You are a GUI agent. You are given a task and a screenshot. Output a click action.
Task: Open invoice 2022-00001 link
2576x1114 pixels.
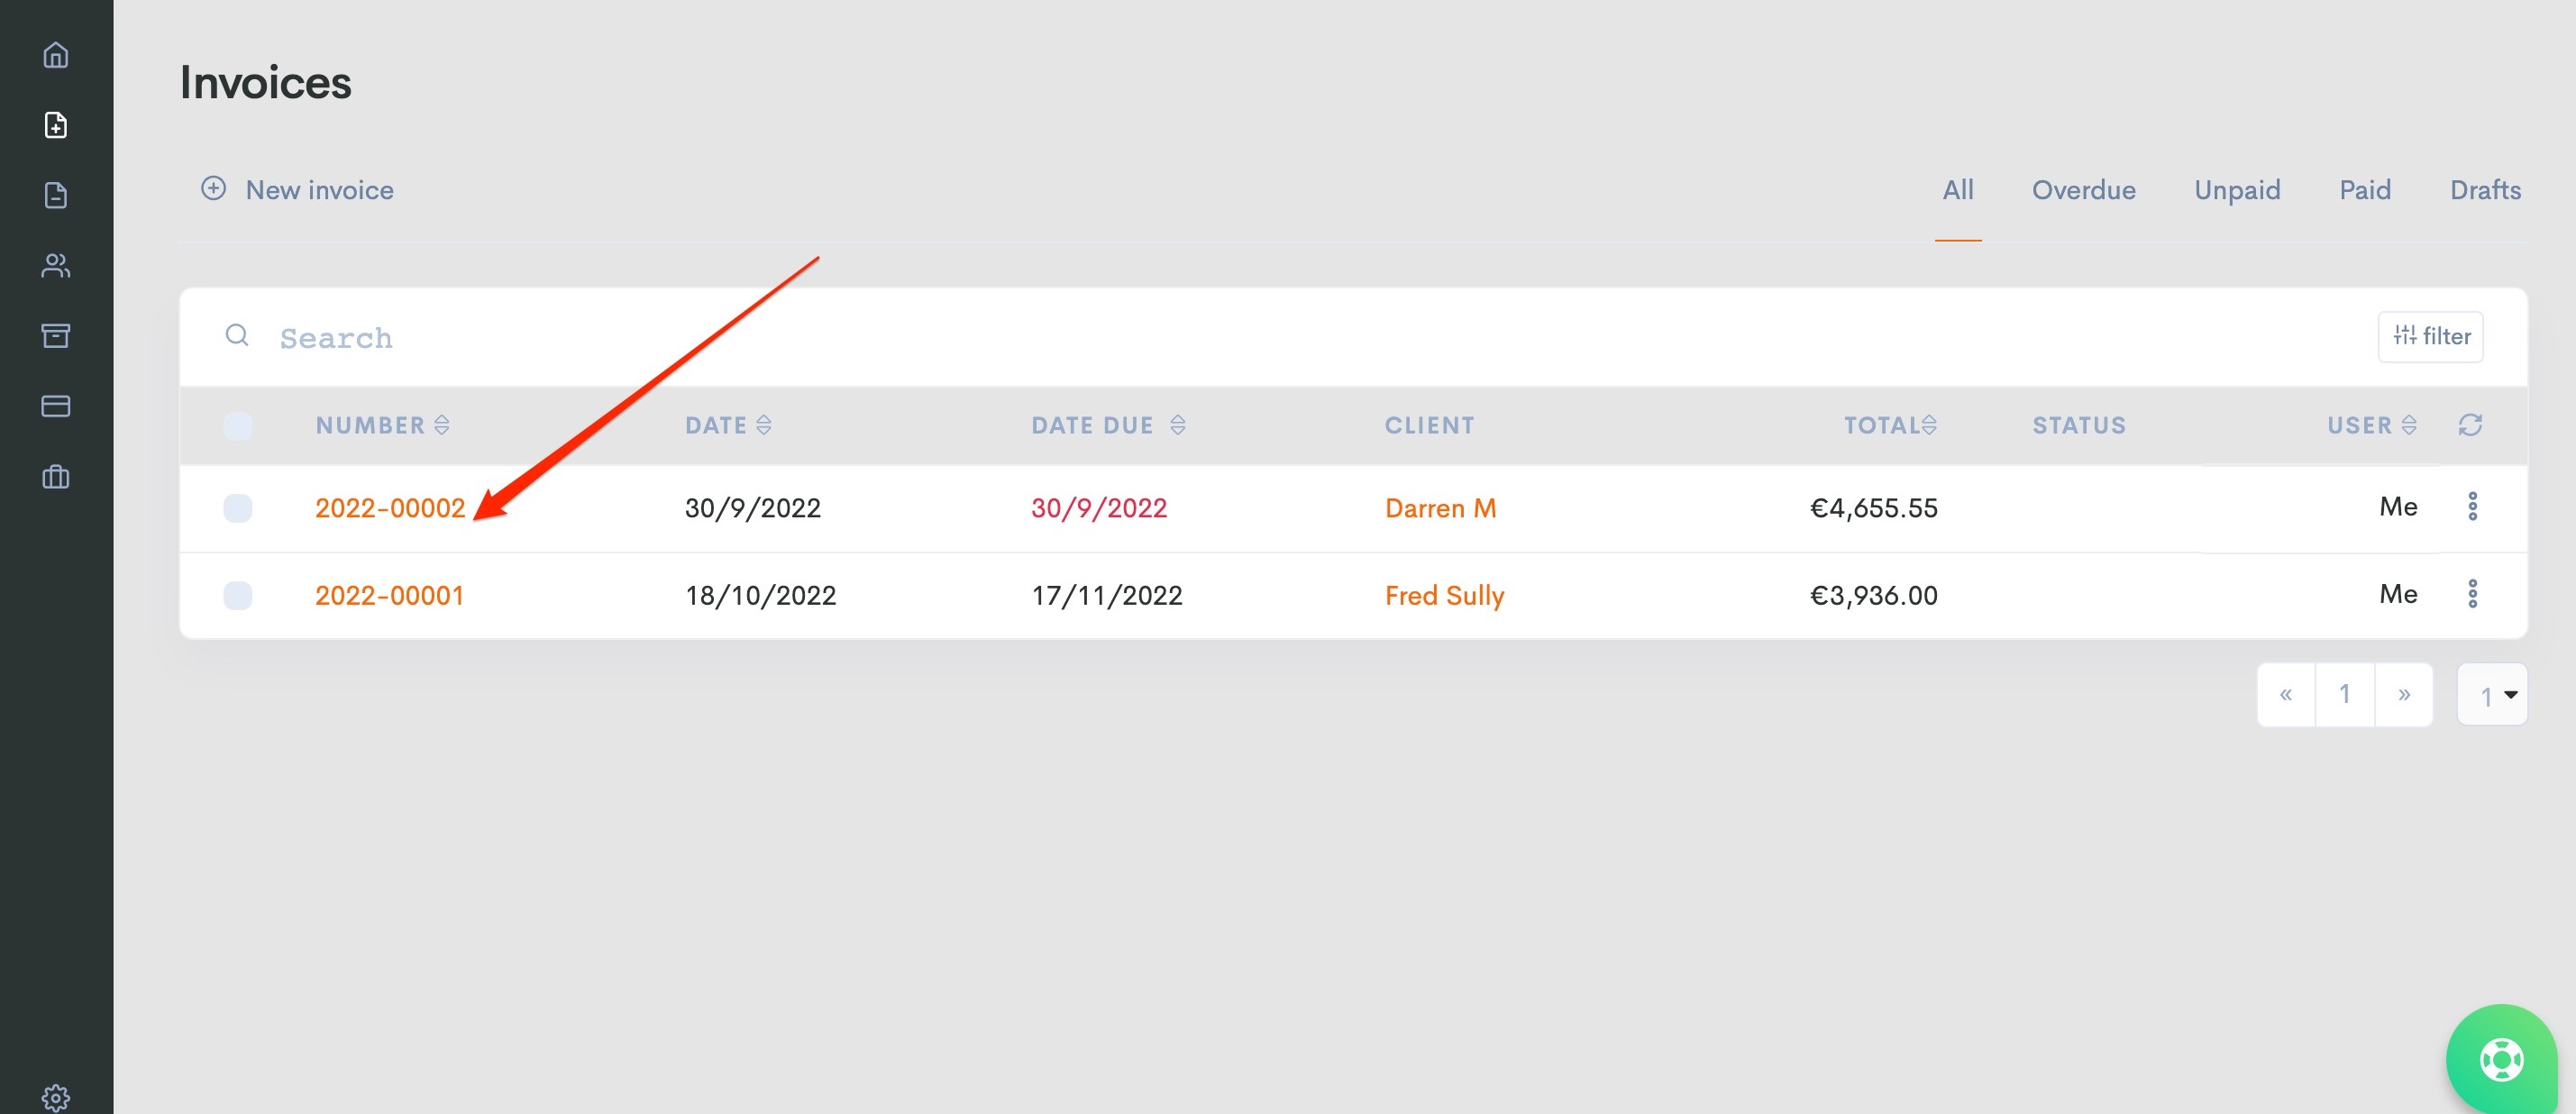pyautogui.click(x=389, y=596)
